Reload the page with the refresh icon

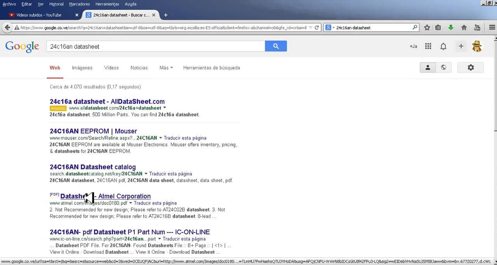[x=317, y=28]
